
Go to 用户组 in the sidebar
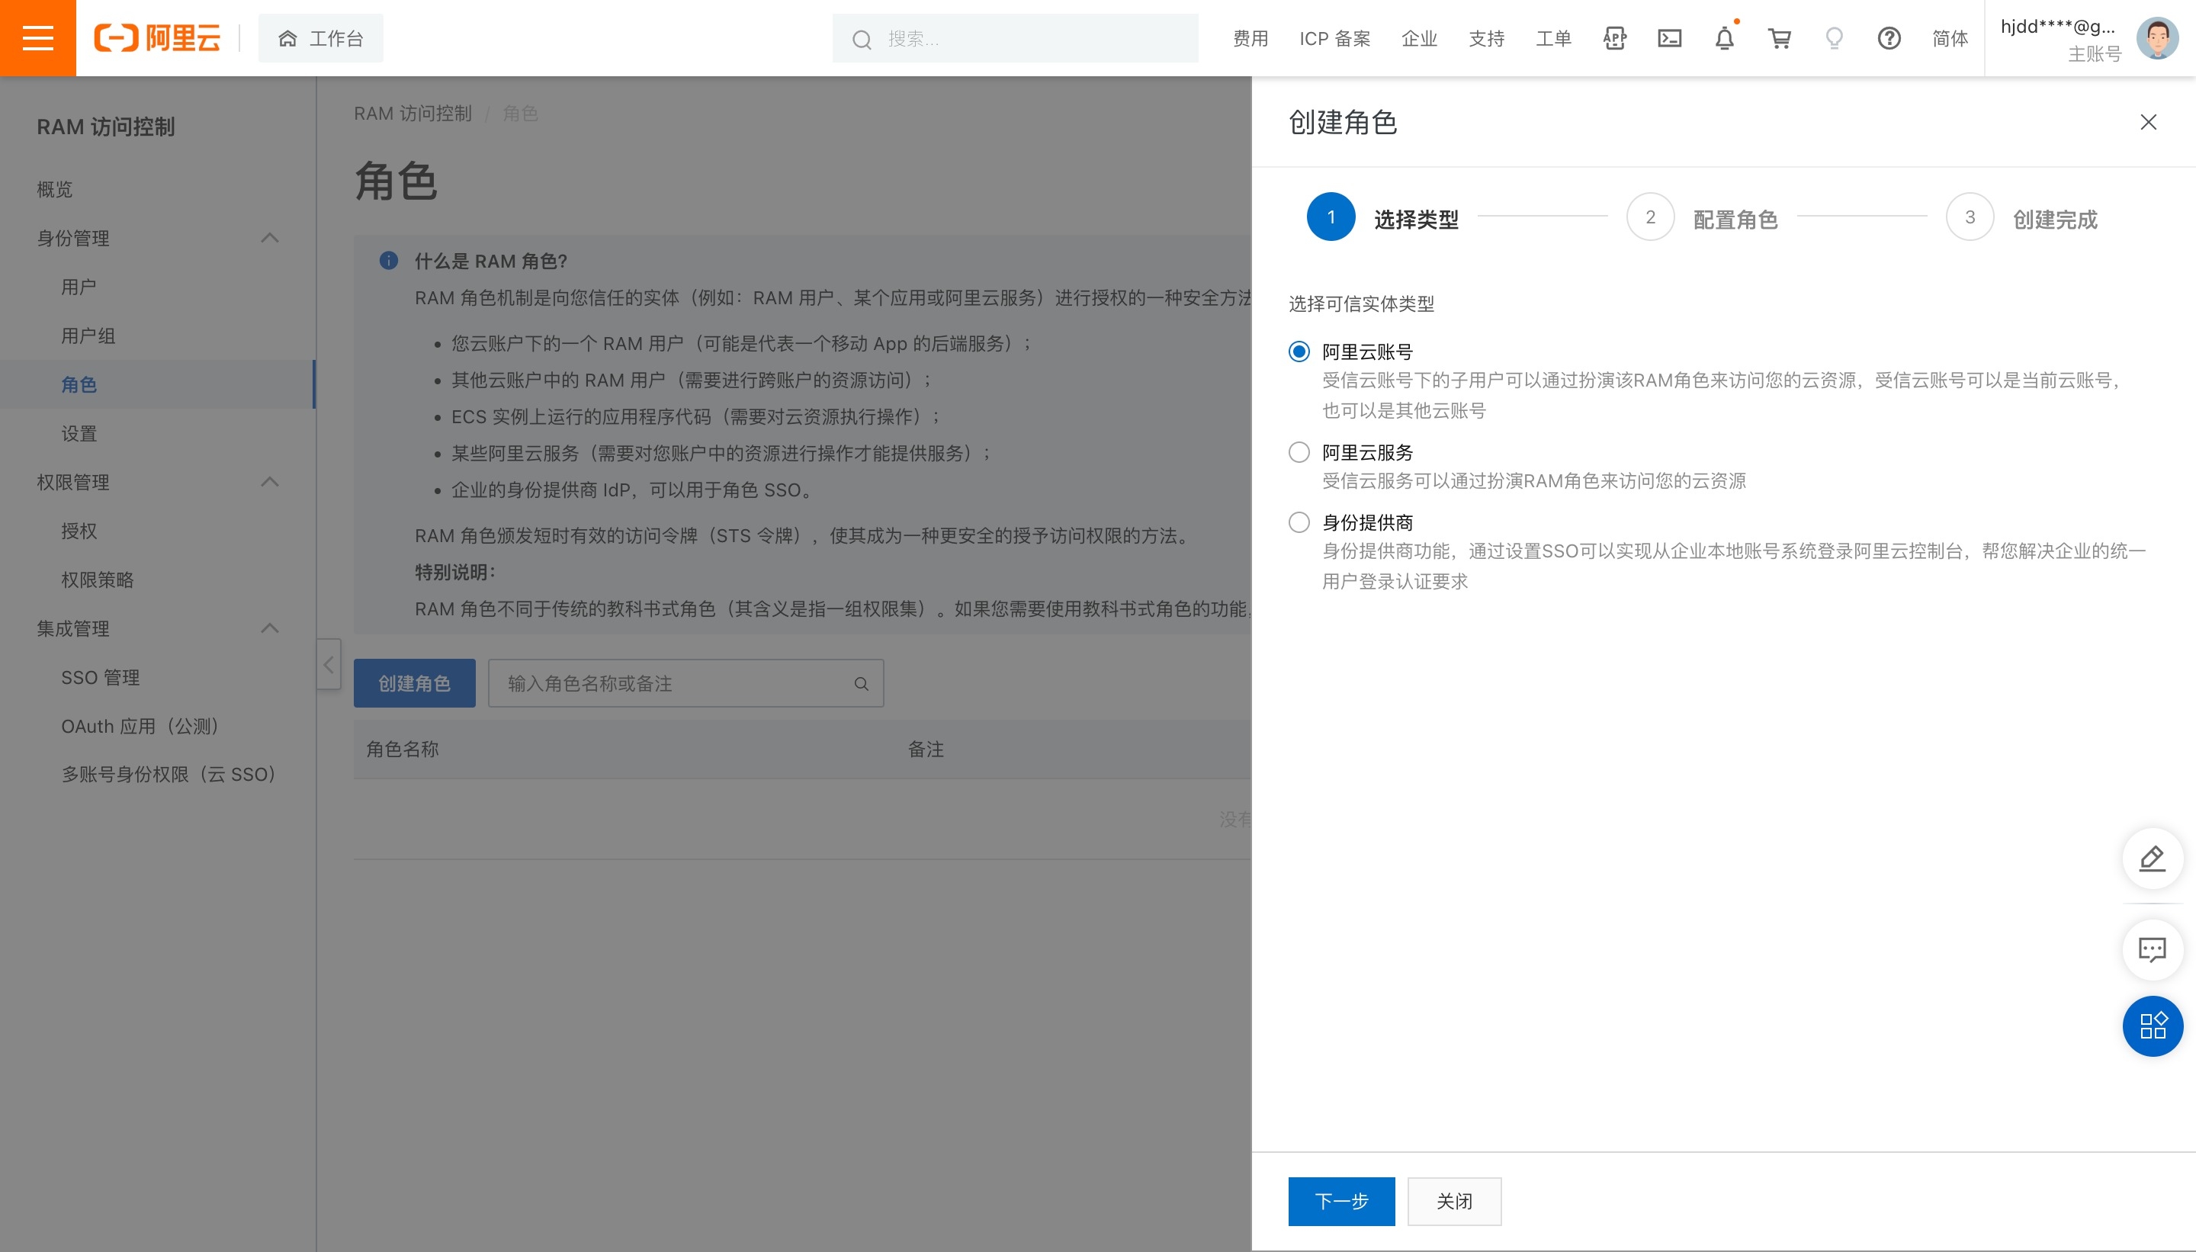click(88, 335)
